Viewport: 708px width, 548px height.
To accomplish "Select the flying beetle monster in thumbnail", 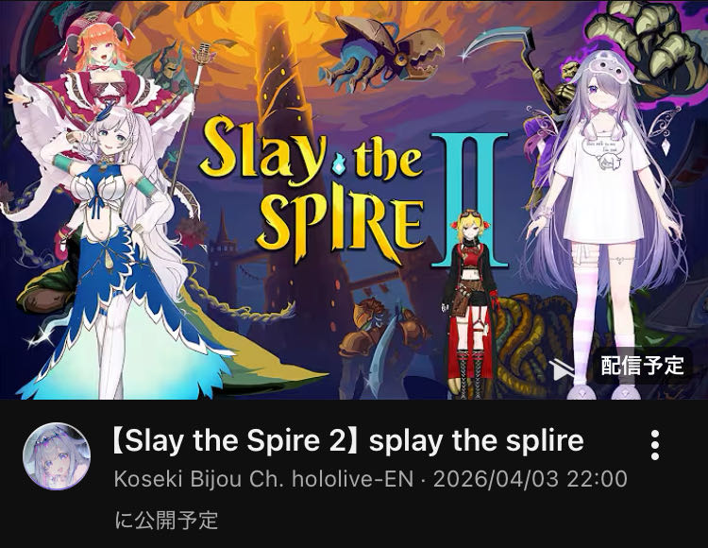I will 381,52.
